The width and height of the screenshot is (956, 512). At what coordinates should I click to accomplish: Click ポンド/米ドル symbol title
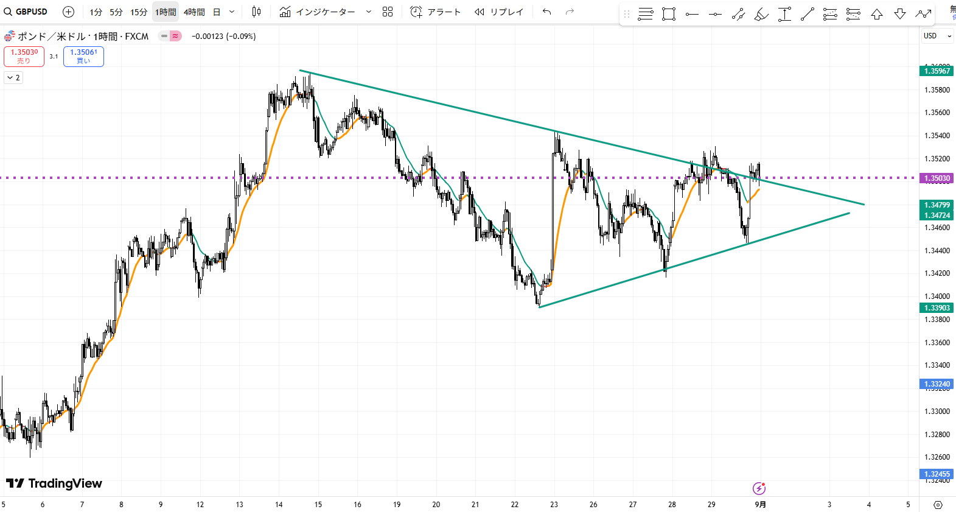[52, 37]
